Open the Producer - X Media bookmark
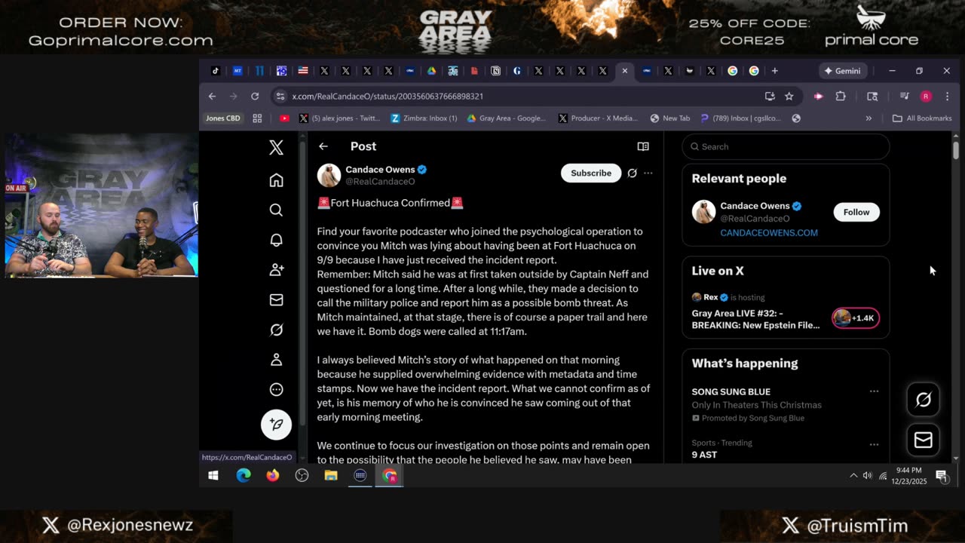965x543 pixels. (x=598, y=118)
